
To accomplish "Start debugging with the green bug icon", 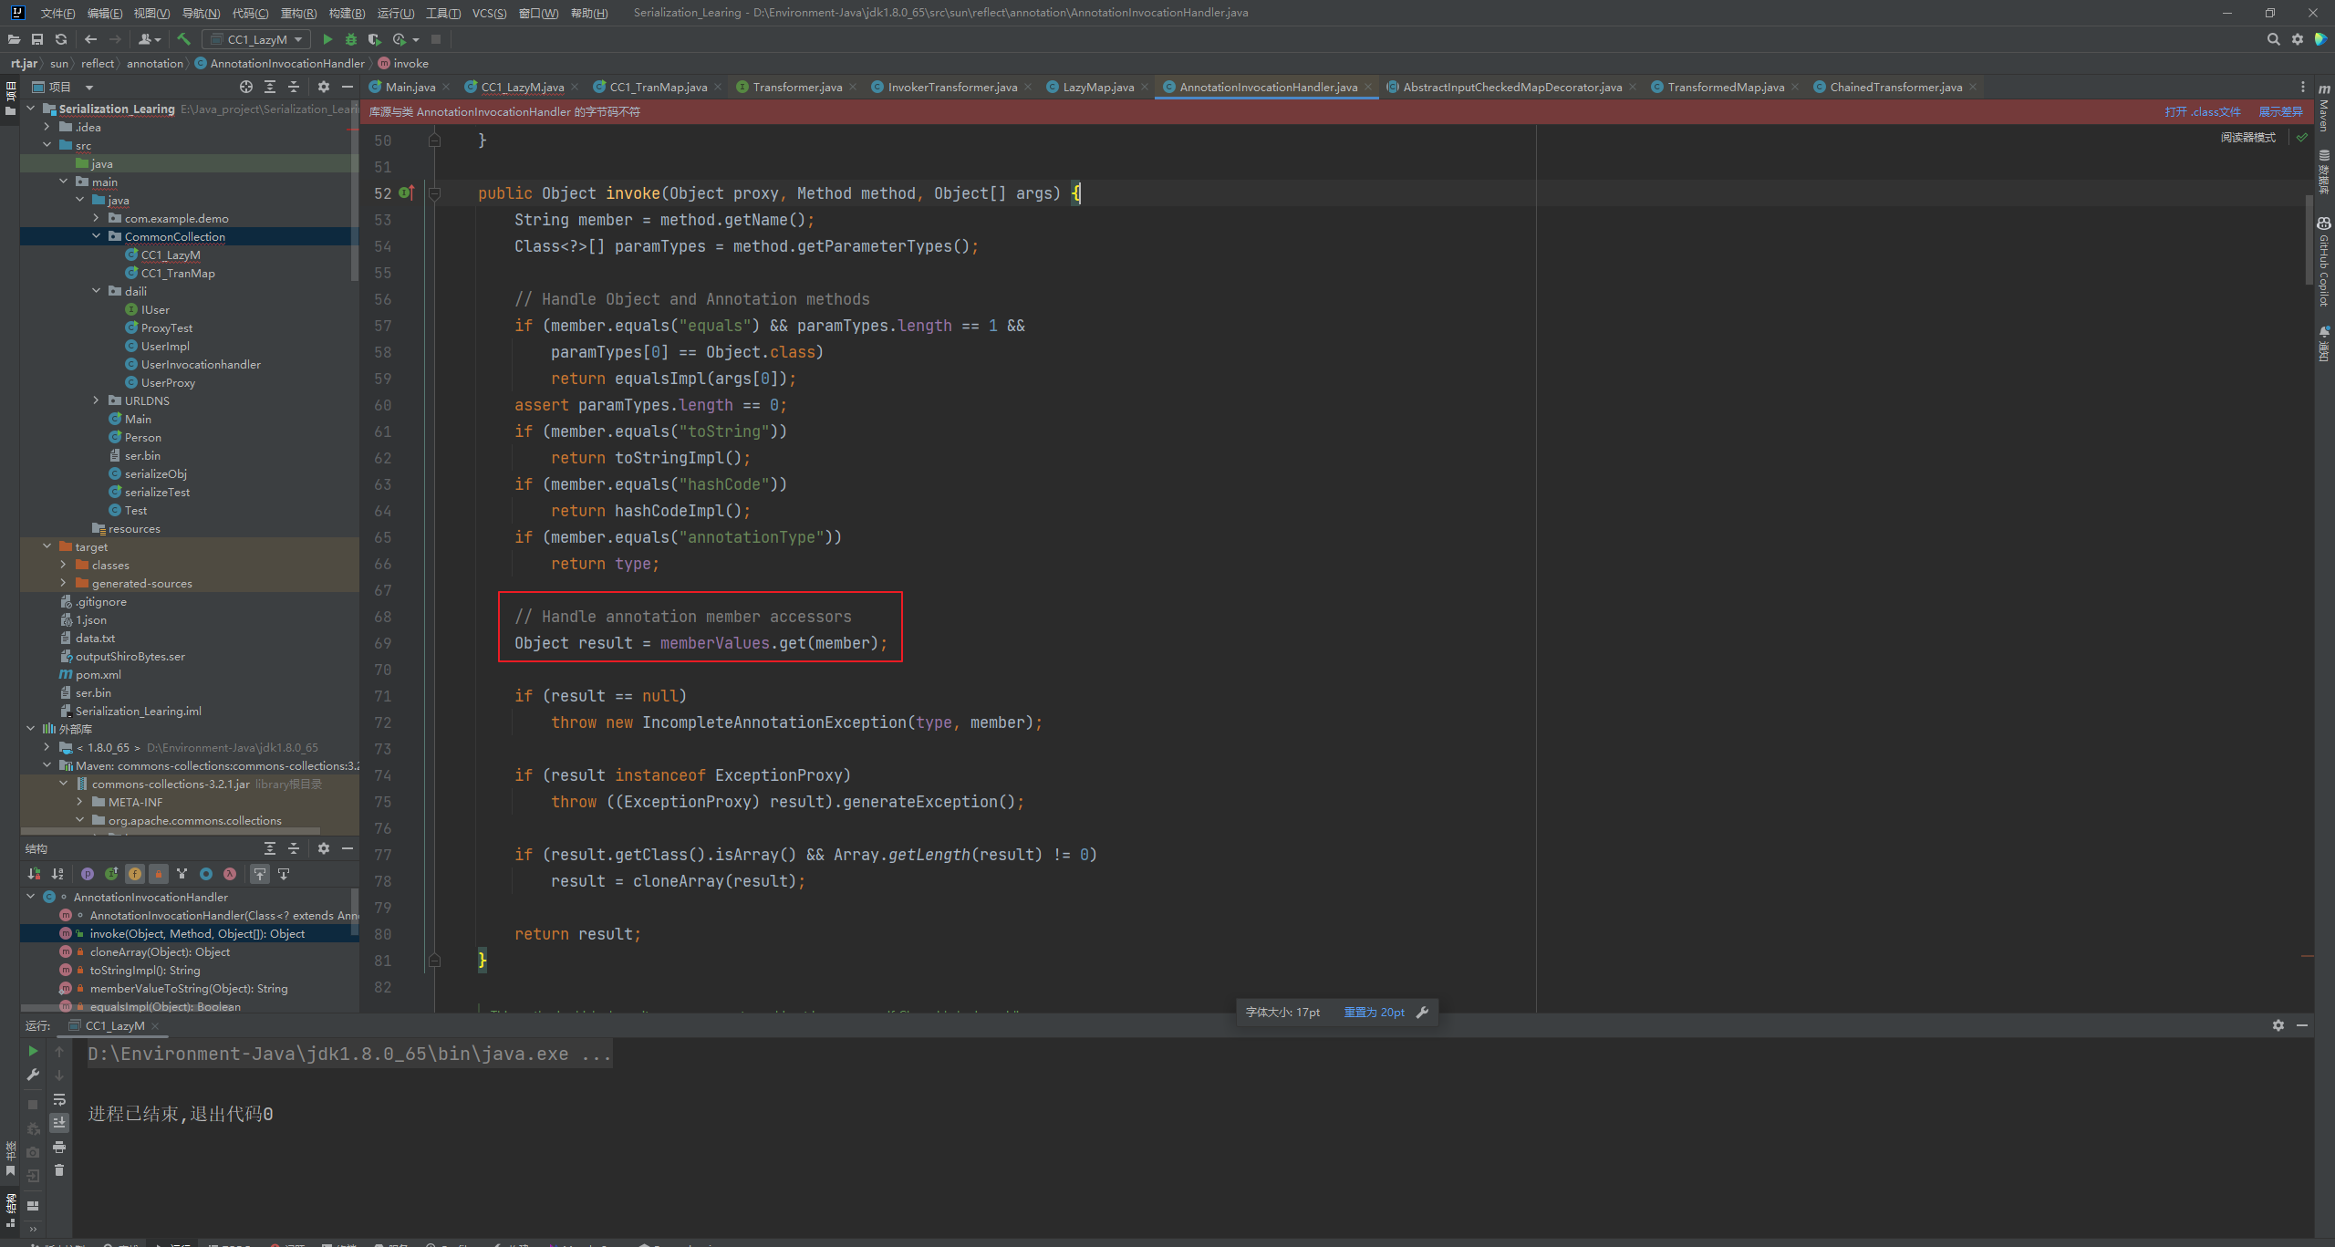I will [x=351, y=39].
